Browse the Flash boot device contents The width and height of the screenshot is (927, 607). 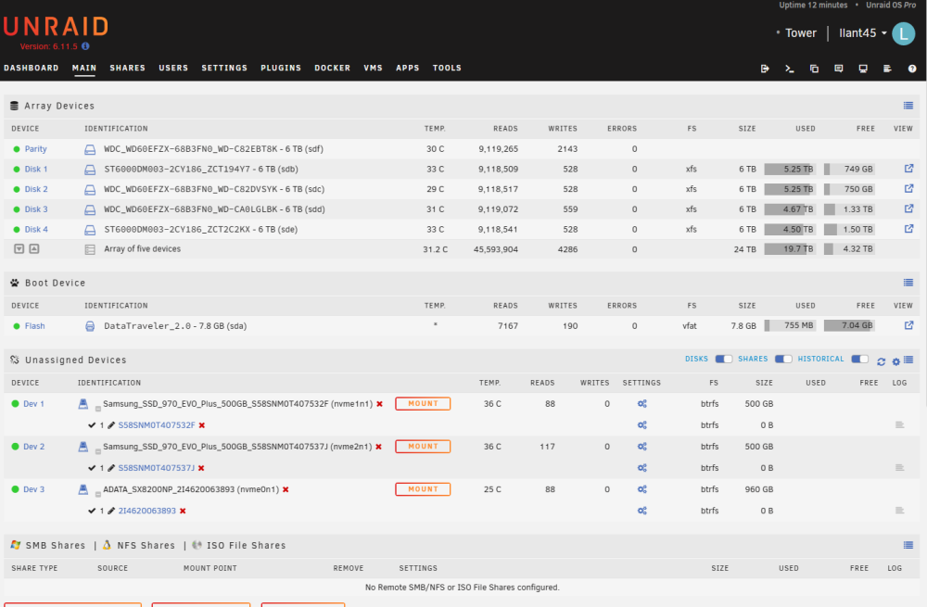908,325
